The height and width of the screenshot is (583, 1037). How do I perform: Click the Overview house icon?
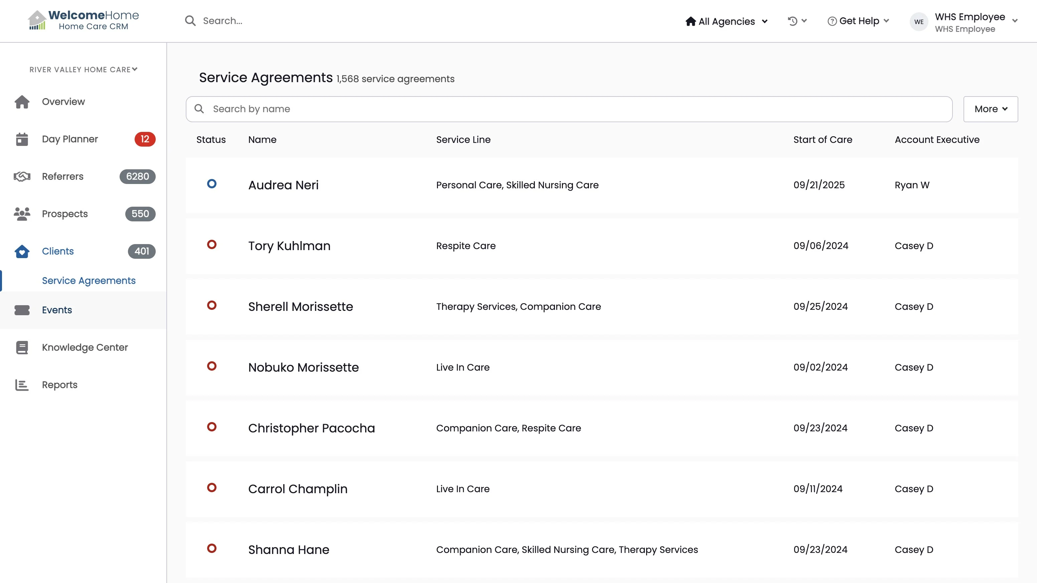22,102
